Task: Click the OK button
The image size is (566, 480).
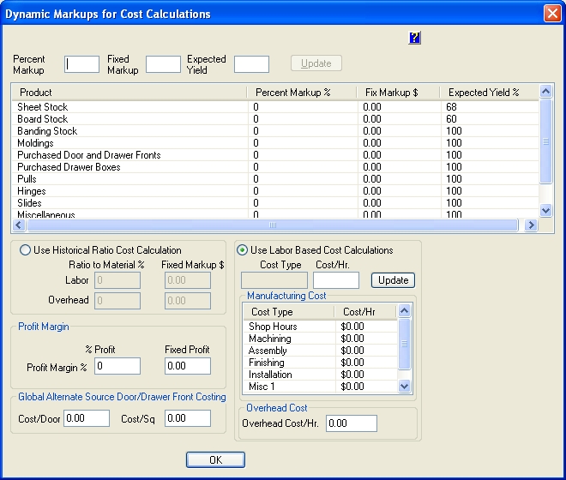Action: [x=215, y=460]
